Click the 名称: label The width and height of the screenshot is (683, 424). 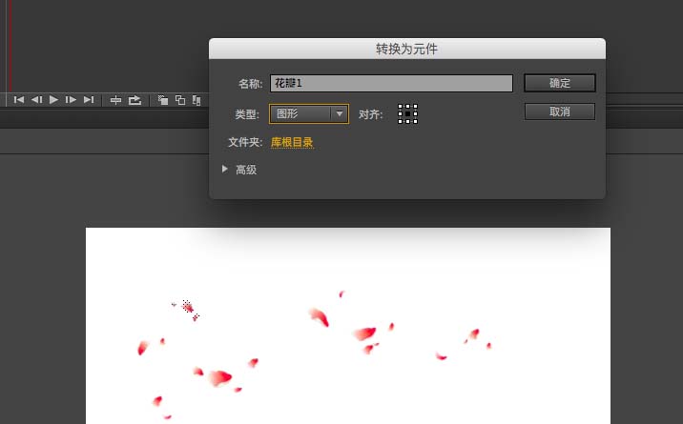(251, 84)
